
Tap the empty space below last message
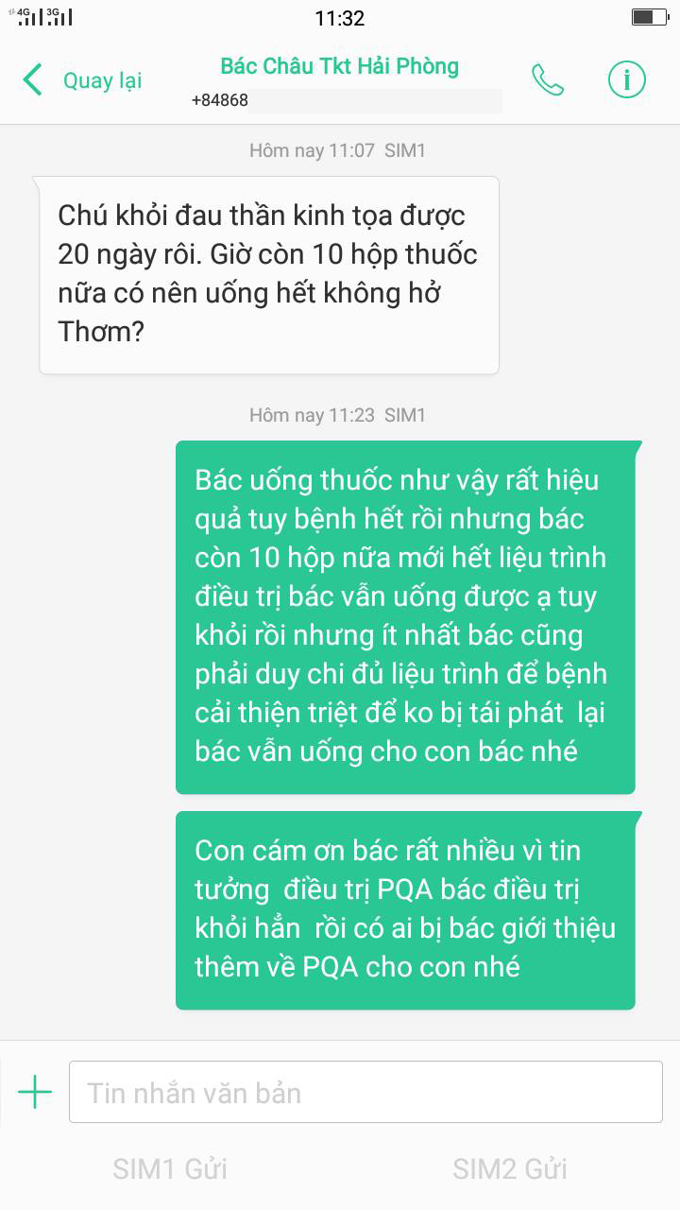(340, 1026)
